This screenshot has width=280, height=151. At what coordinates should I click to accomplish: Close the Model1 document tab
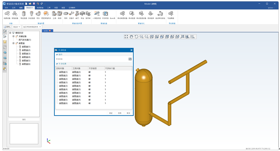click(50, 31)
